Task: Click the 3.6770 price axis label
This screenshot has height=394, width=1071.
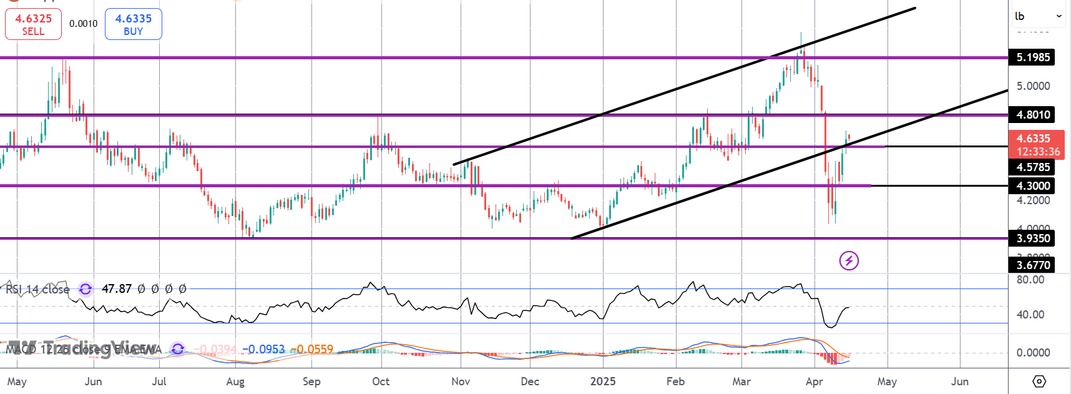Action: pos(1033,265)
